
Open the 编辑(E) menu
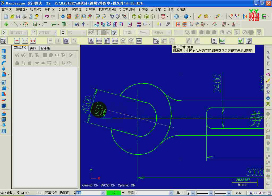coord(21,10)
